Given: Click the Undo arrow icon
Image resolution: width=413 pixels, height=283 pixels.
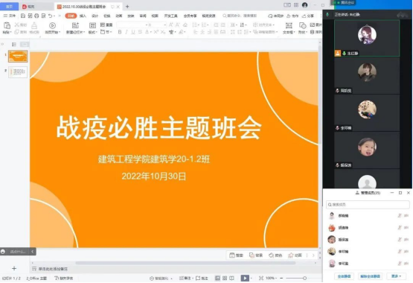Looking at the screenshot, I should point(51,16).
